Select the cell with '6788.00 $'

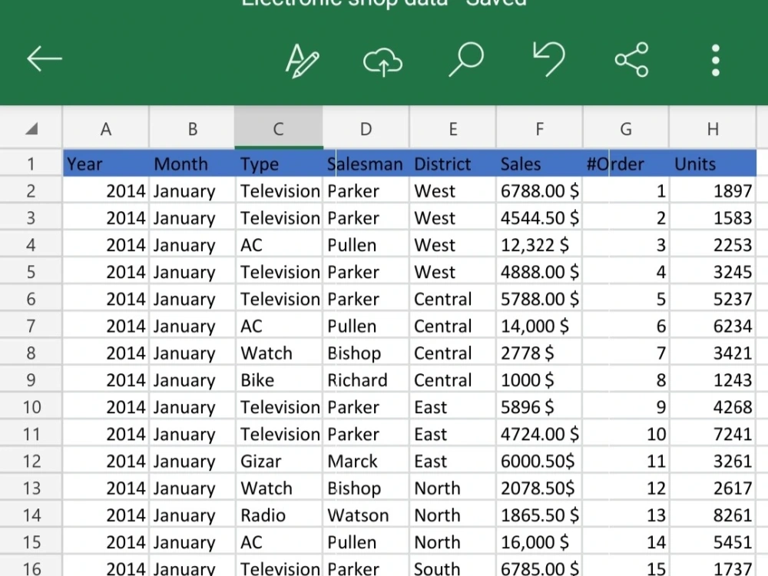click(539, 190)
